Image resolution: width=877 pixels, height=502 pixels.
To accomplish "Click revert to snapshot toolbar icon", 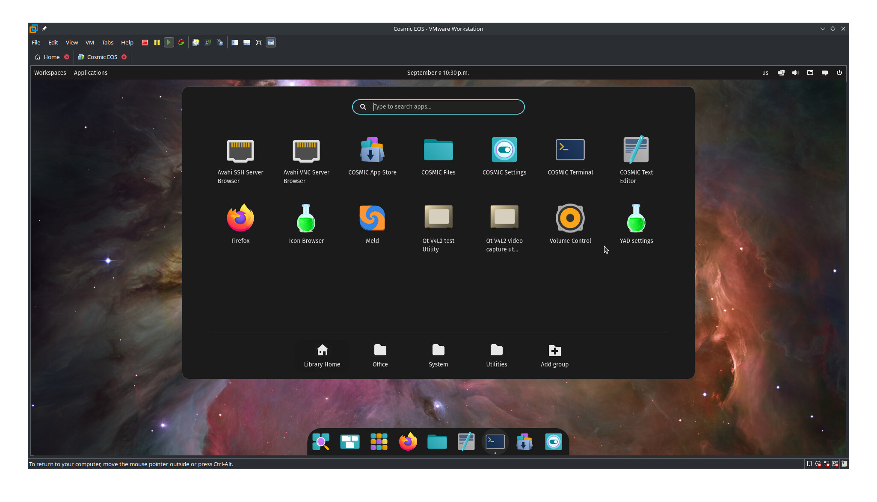I will tap(208, 42).
